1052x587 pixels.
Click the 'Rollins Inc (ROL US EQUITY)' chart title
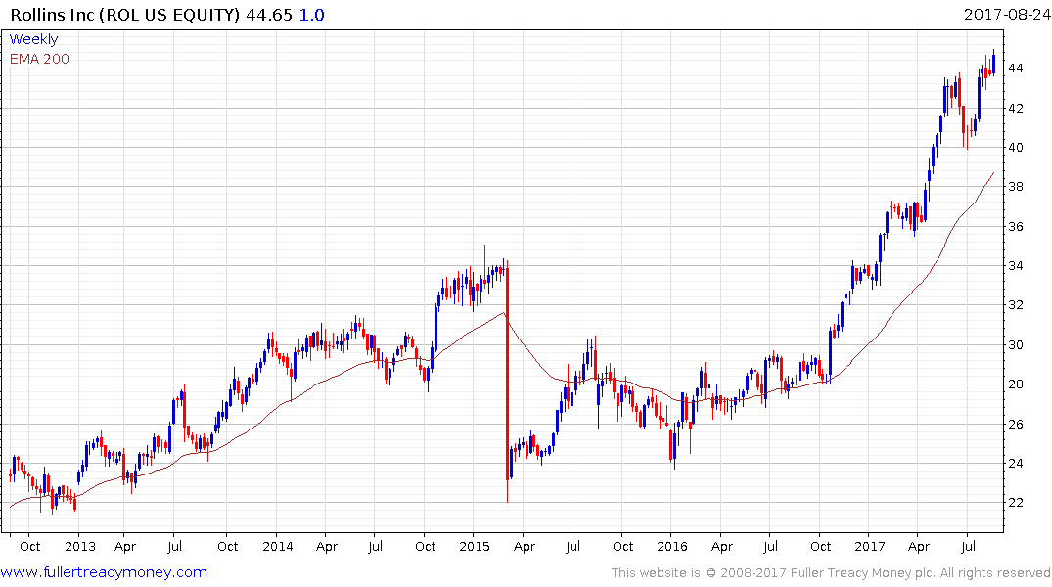click(125, 15)
